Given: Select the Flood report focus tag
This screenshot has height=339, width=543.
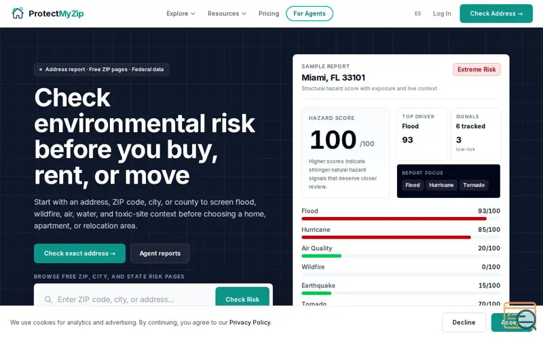Looking at the screenshot, I should 413,185.
